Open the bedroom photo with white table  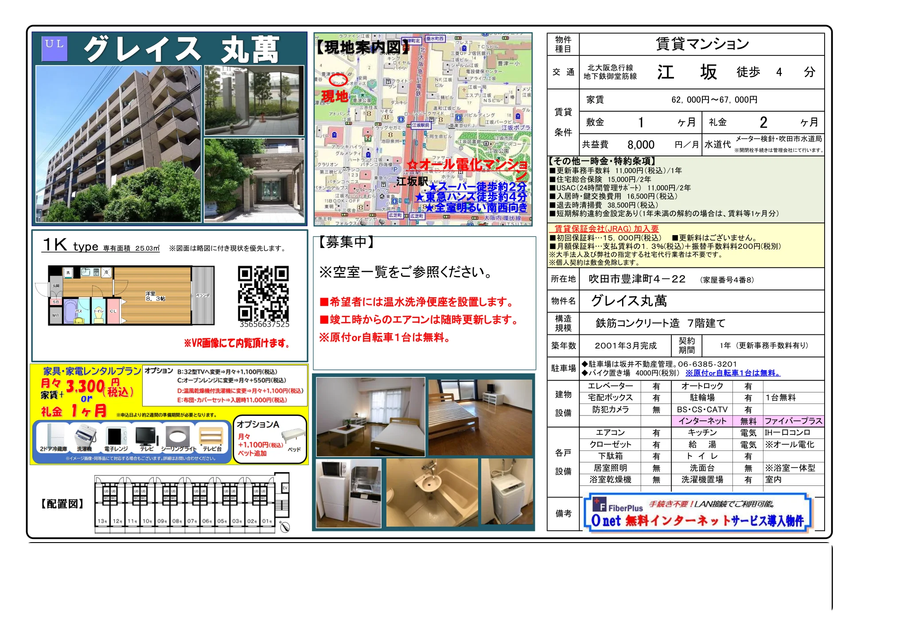click(370, 417)
